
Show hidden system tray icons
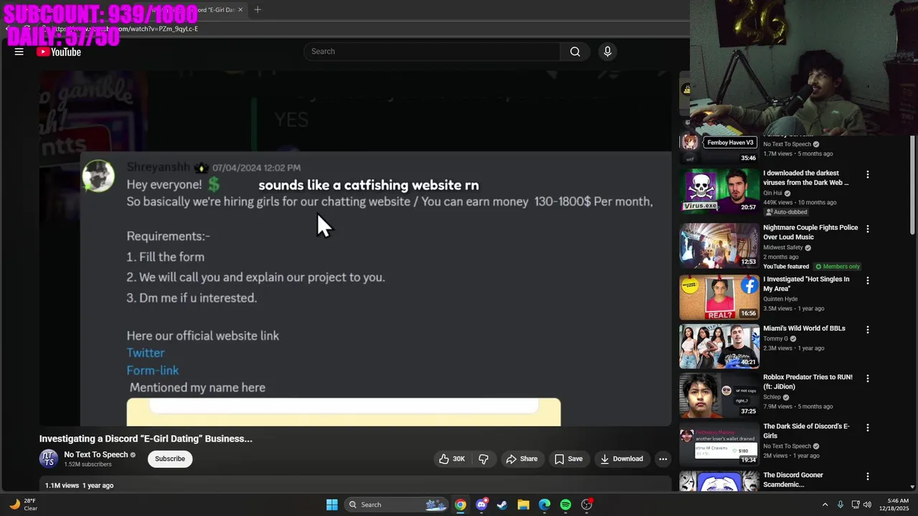coord(825,505)
